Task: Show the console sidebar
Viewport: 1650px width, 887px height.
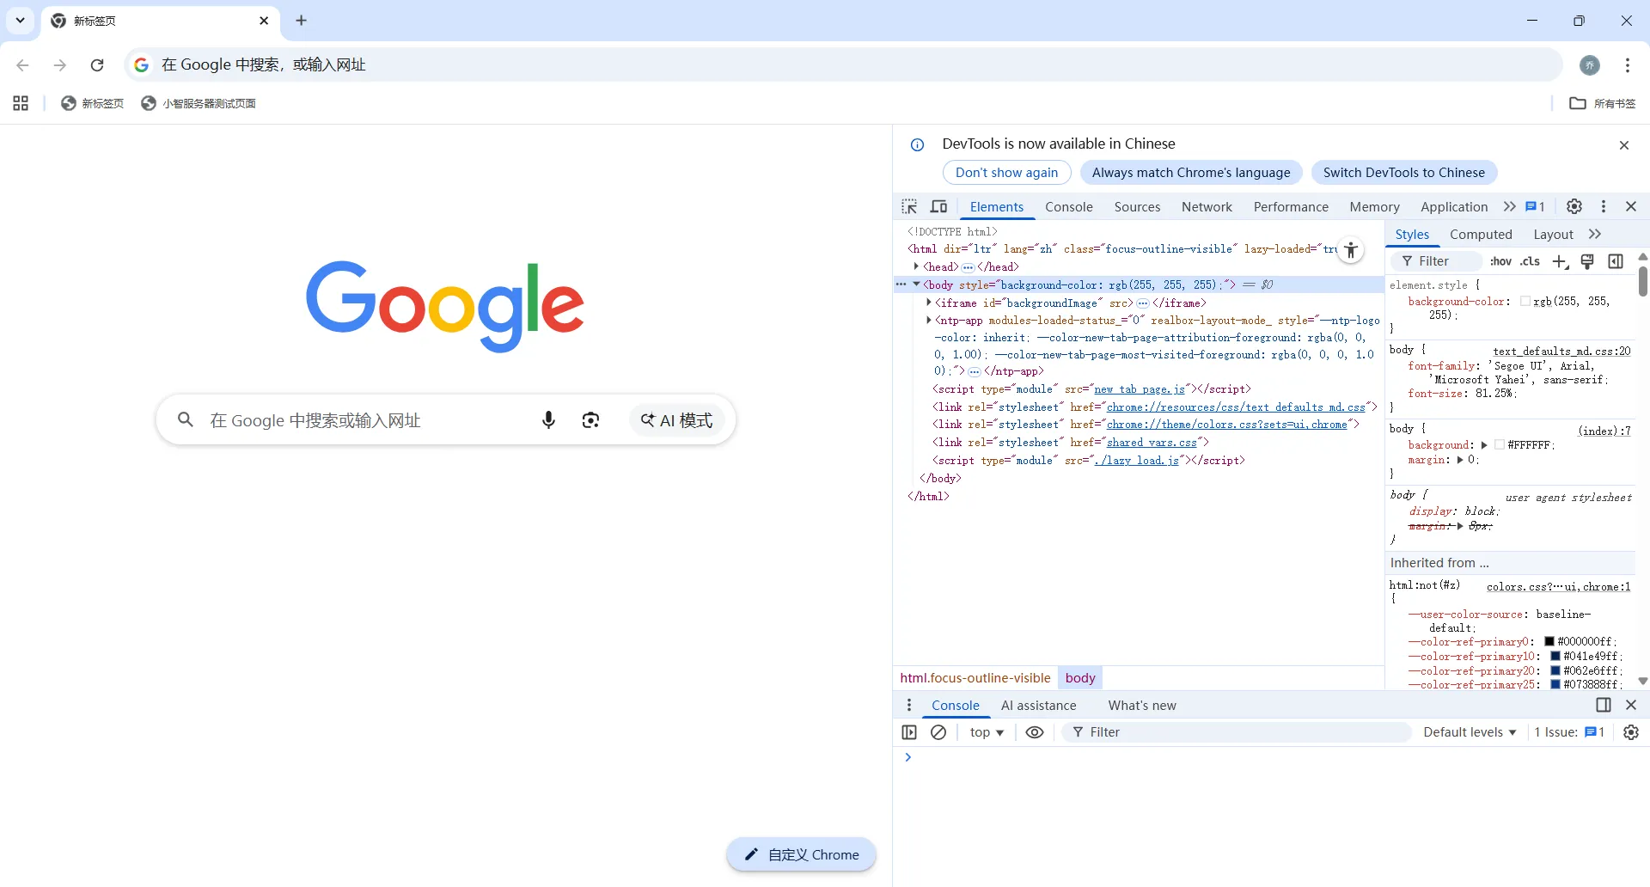Action: (x=909, y=732)
